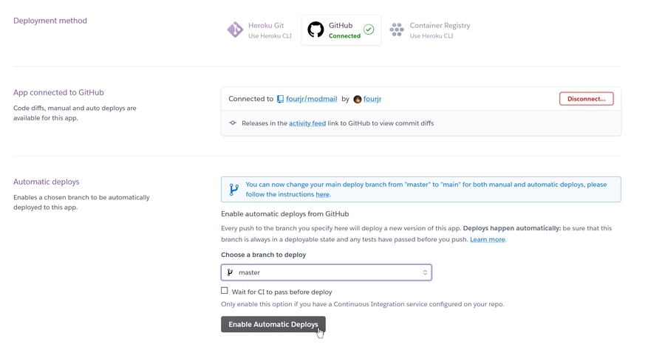
Task: Click the commit icon beside Releases text
Action: (x=233, y=123)
